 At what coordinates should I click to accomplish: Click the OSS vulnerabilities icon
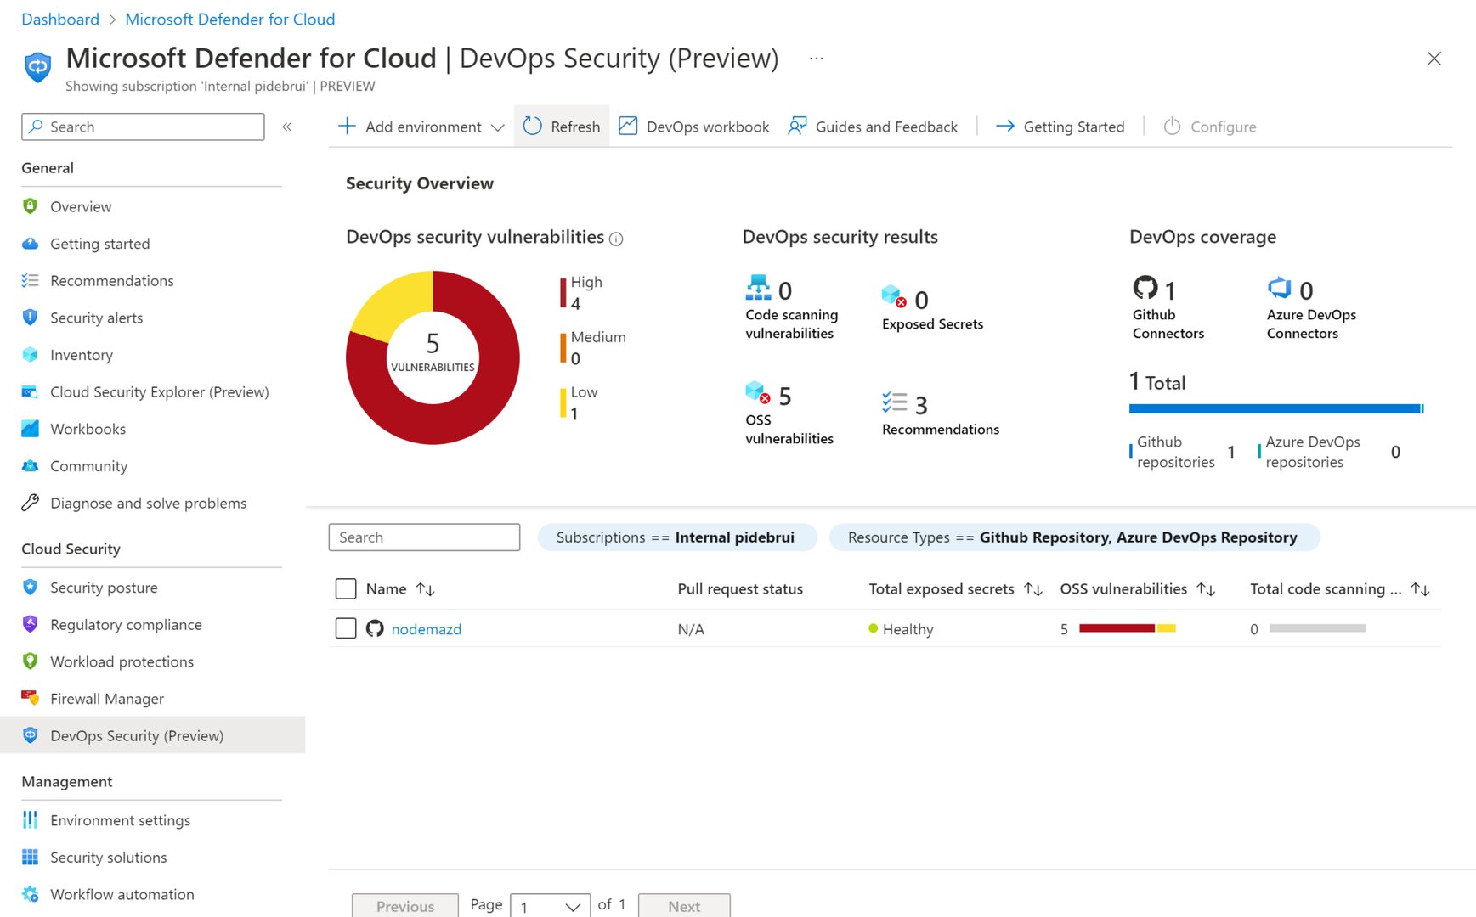[757, 393]
